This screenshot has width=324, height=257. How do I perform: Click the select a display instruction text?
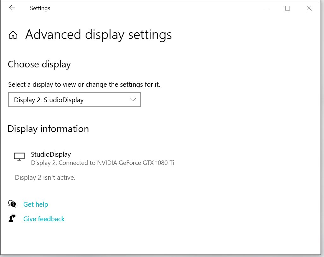pyautogui.click(x=84, y=84)
